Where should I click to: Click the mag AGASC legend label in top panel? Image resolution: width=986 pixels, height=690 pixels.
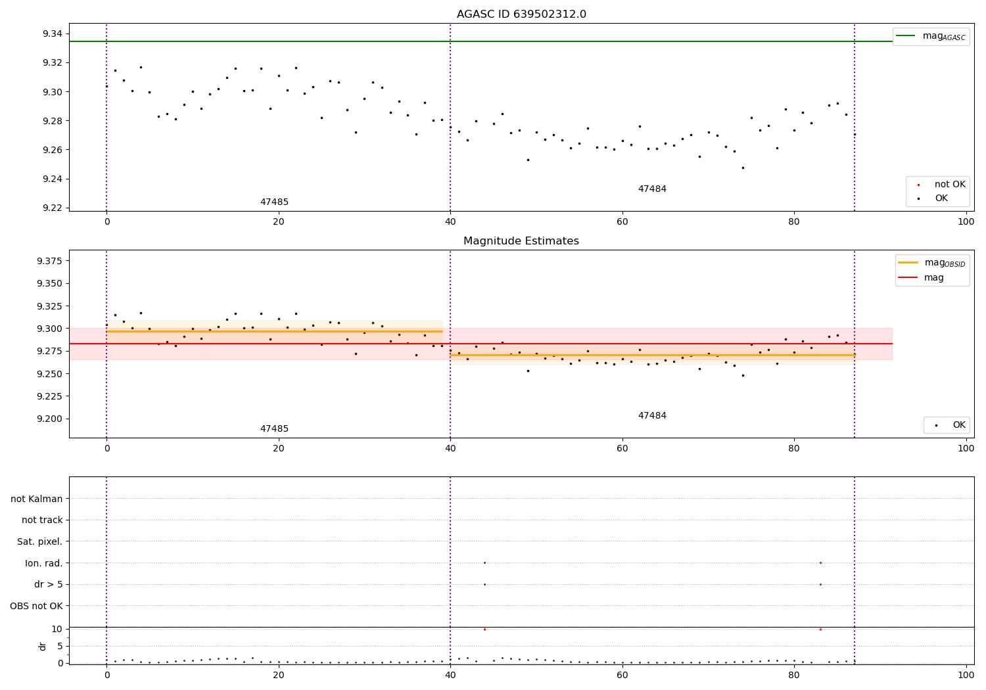944,37
